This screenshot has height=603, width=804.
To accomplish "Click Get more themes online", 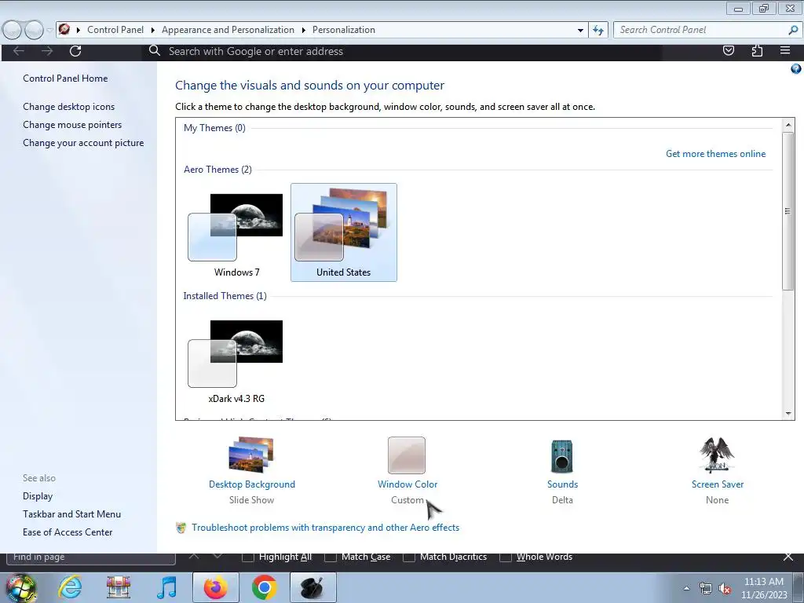I will tap(715, 154).
